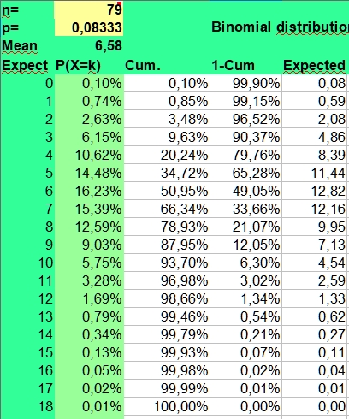The height and width of the screenshot is (419, 349).
Task: Click the cumulative cell reading 100,00%
Action: (x=167, y=406)
